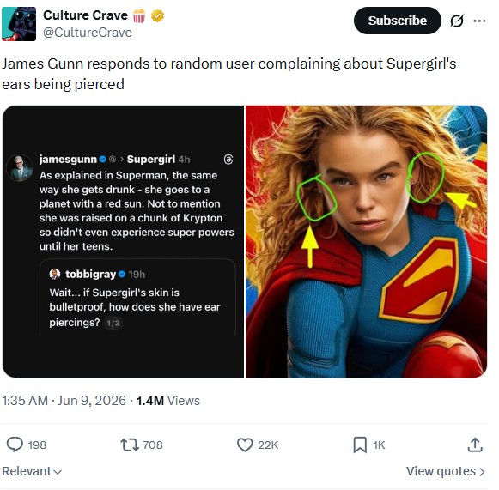Click the Threads logo in the screenshot
The image size is (499, 490).
click(x=228, y=159)
